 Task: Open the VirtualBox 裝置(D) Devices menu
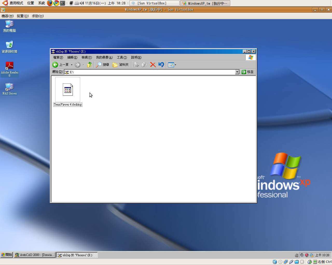[x=23, y=16]
